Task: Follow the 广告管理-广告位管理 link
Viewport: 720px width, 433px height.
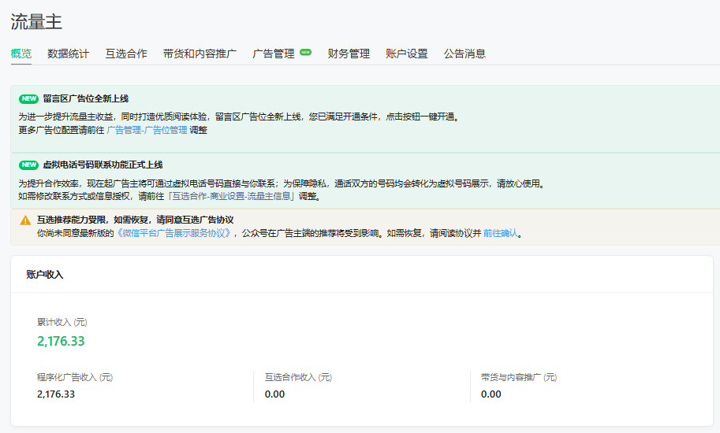Action: pos(147,130)
